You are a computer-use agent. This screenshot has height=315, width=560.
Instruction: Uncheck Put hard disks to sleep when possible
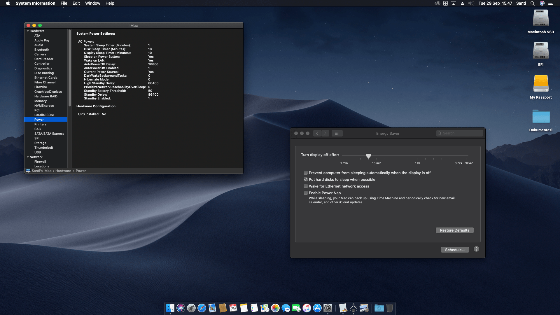(x=306, y=179)
